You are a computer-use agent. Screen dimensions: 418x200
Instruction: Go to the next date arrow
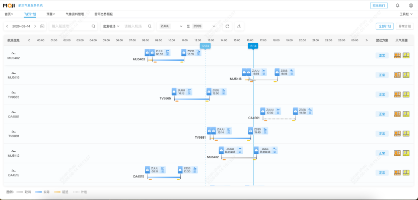coord(35,26)
